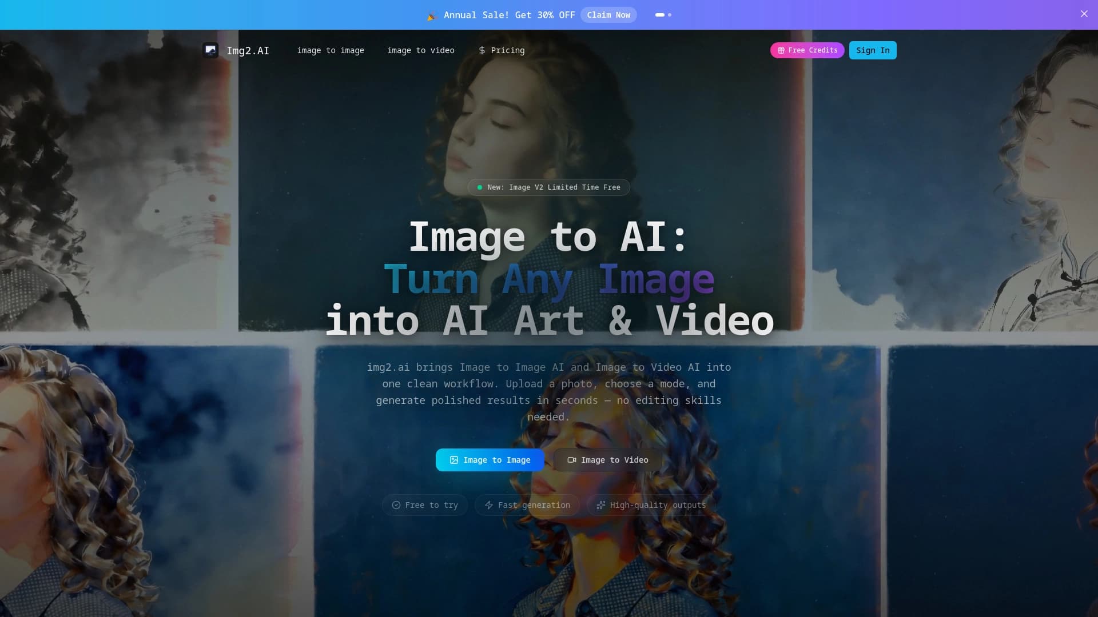Click the Turn Any Image gradient heading
This screenshot has height=617, width=1098.
(549, 279)
